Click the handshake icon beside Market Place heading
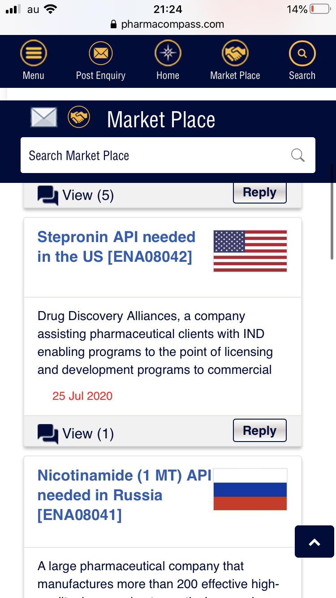Image resolution: width=336 pixels, height=598 pixels. click(79, 118)
